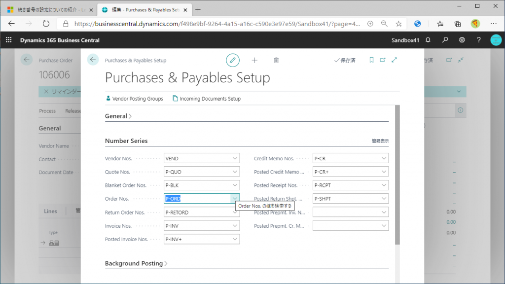Go back from Purchase Order page behind

click(27, 60)
